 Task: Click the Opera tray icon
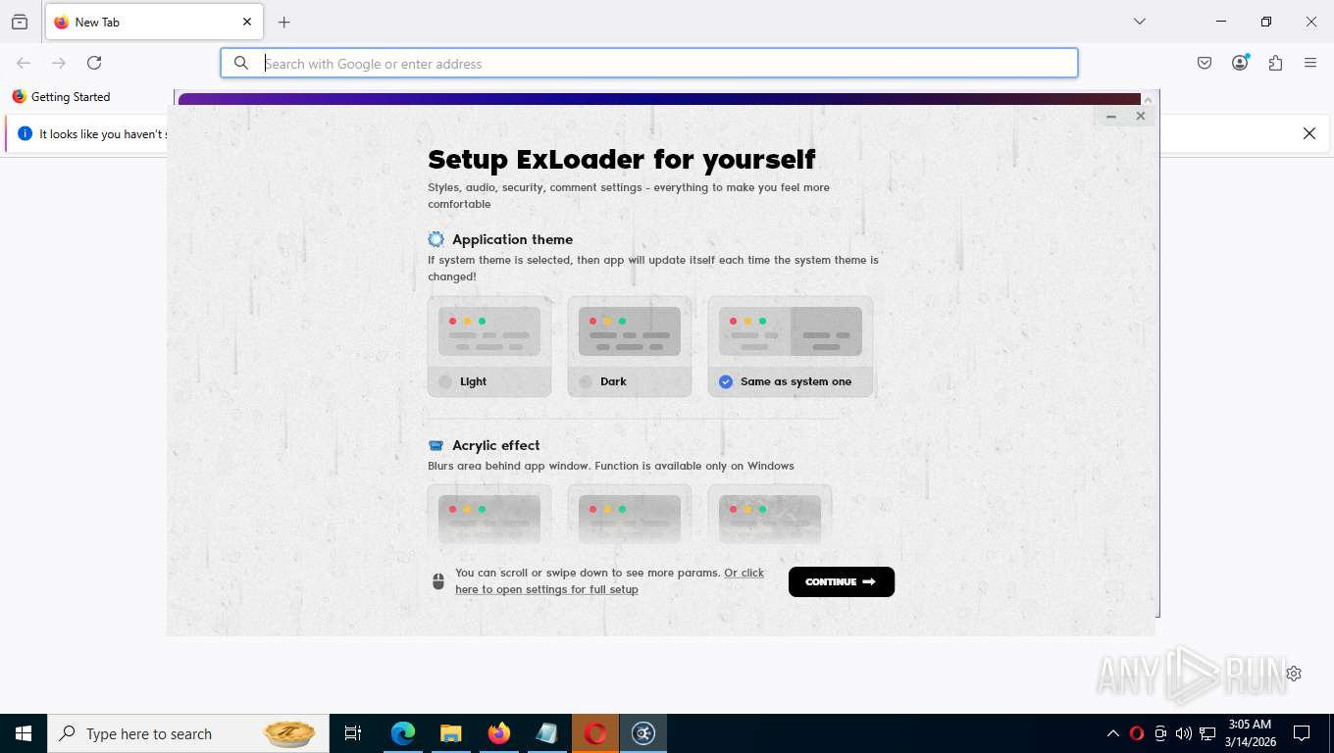click(1137, 733)
